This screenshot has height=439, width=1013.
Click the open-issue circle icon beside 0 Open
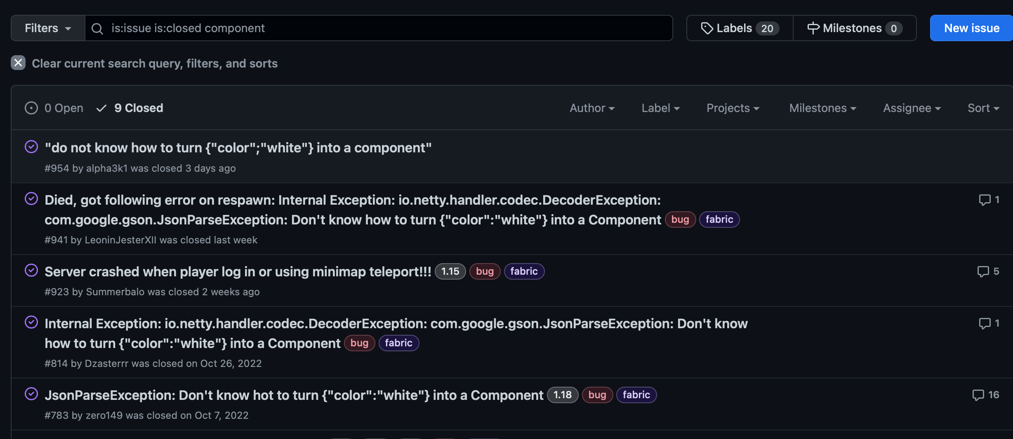31,107
